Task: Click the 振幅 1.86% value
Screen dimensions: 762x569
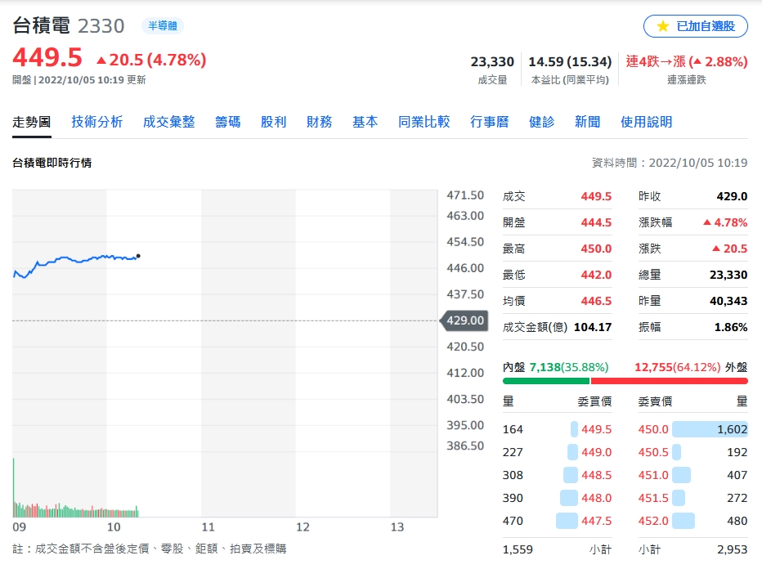Action: [x=731, y=328]
